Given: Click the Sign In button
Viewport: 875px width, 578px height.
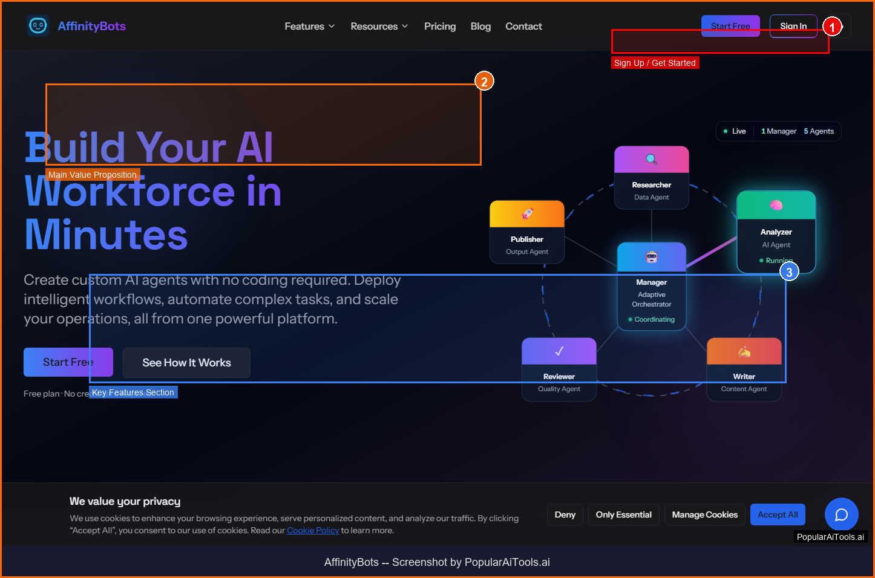Looking at the screenshot, I should point(793,26).
